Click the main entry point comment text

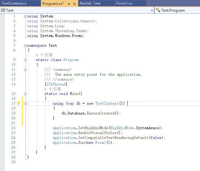98,75
